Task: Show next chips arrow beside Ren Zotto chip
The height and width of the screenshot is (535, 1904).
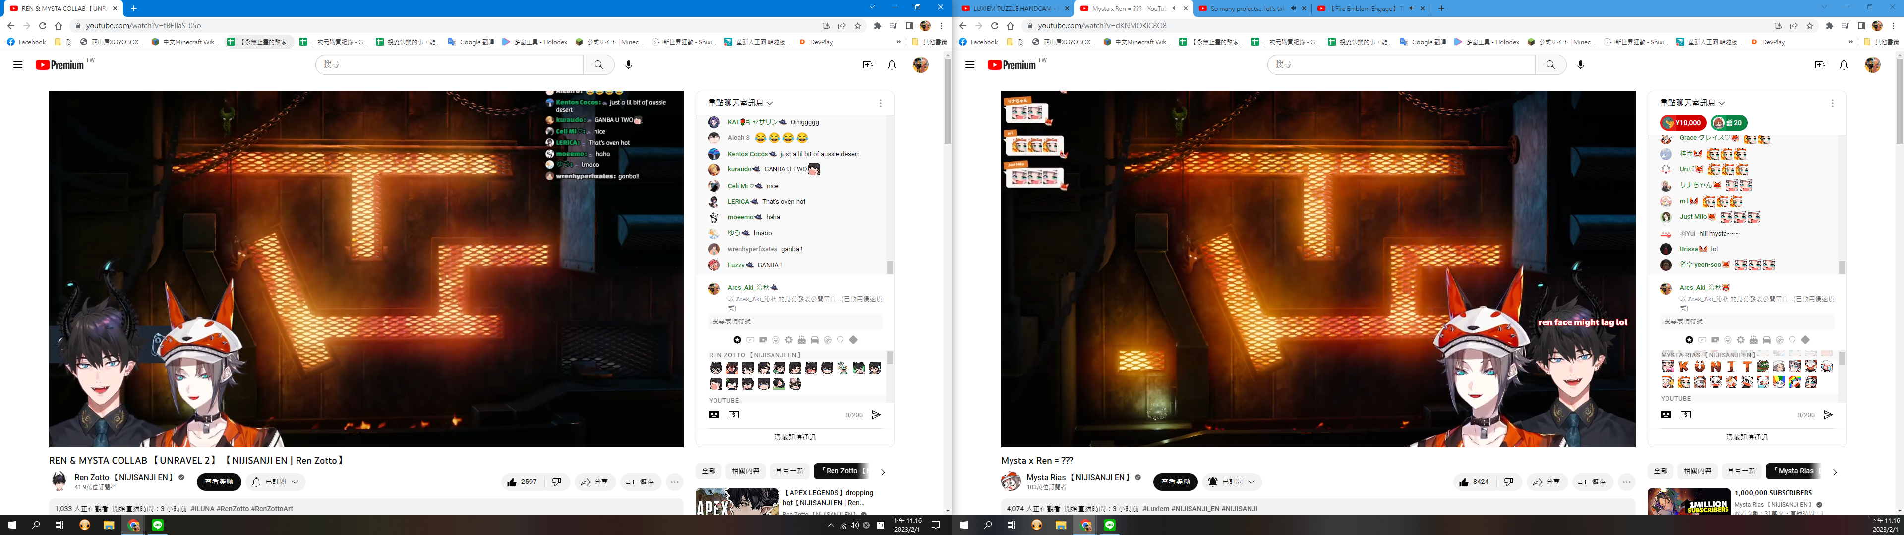Action: point(883,472)
